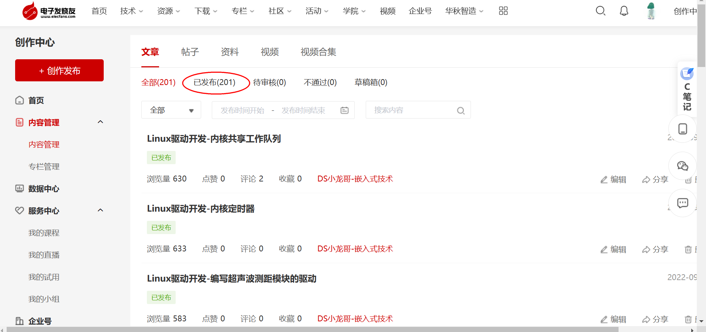The width and height of the screenshot is (706, 332).
Task: Open article Linux驱动开发-内核定时器
Action: 201,209
